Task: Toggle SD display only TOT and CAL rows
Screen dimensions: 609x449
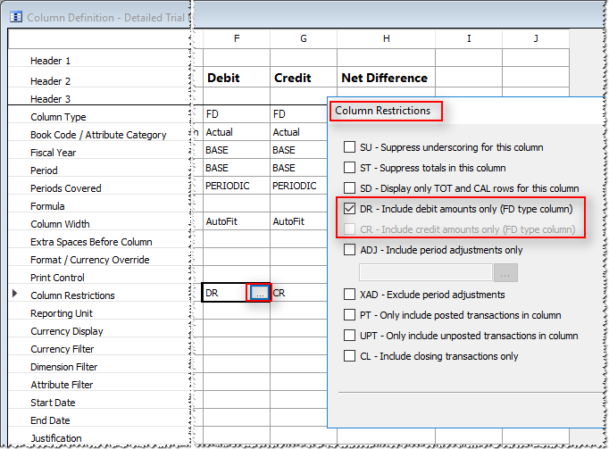Action: pos(351,188)
